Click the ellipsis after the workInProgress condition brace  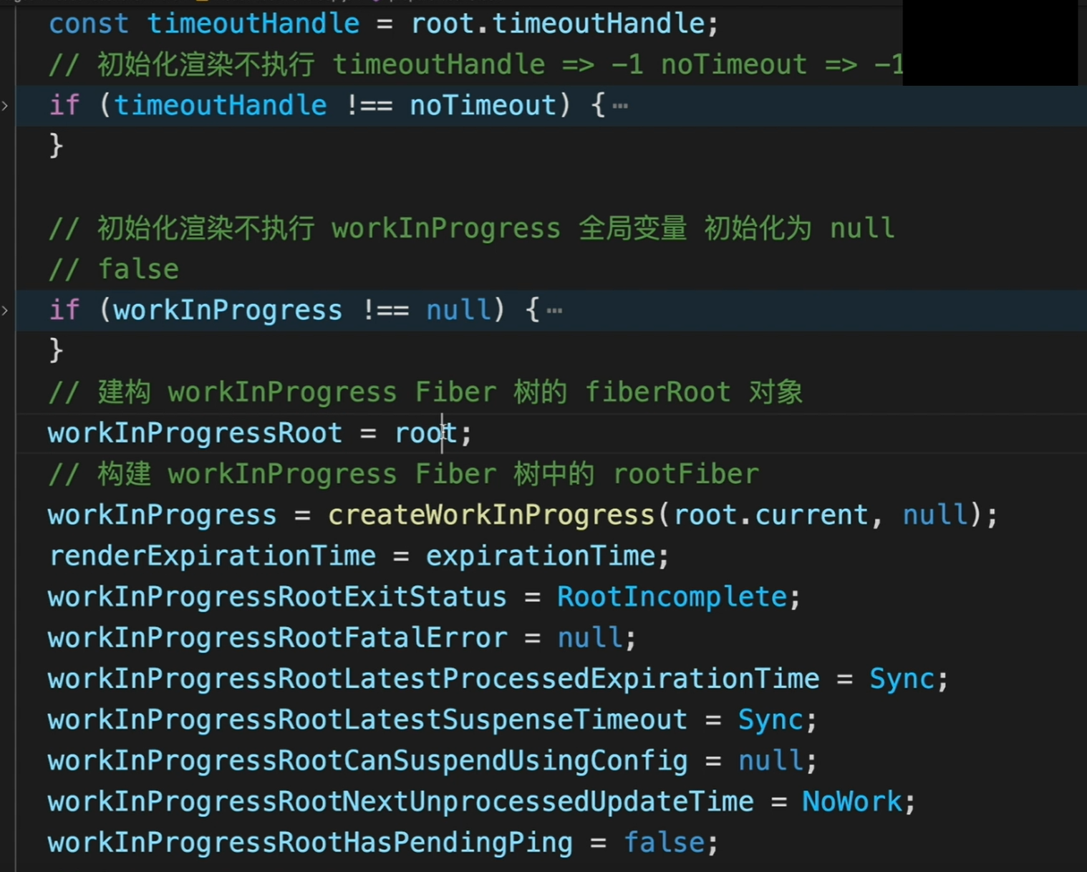pyautogui.click(x=556, y=311)
